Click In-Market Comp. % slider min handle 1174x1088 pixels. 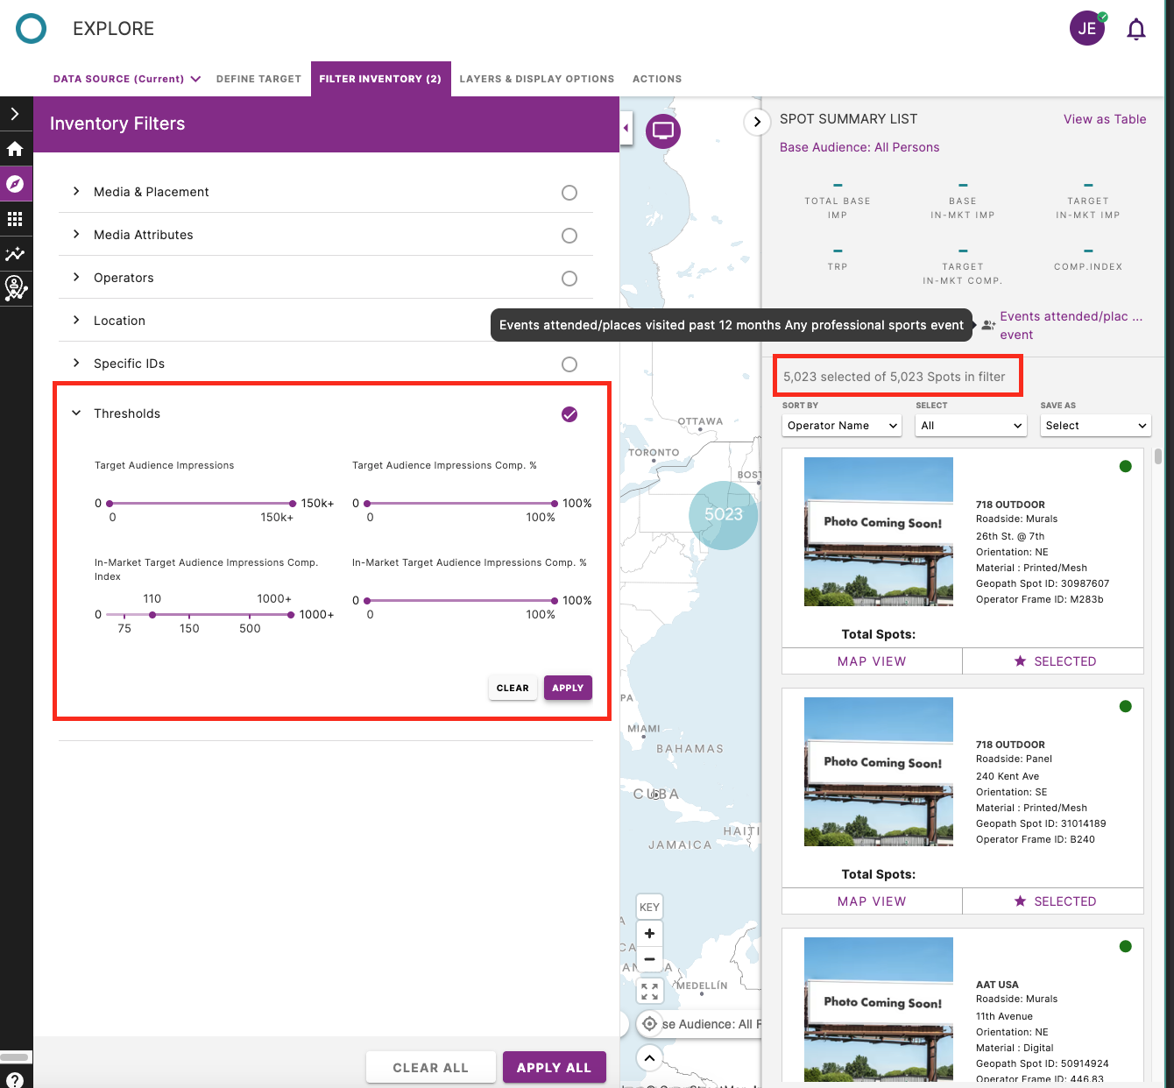pos(367,601)
